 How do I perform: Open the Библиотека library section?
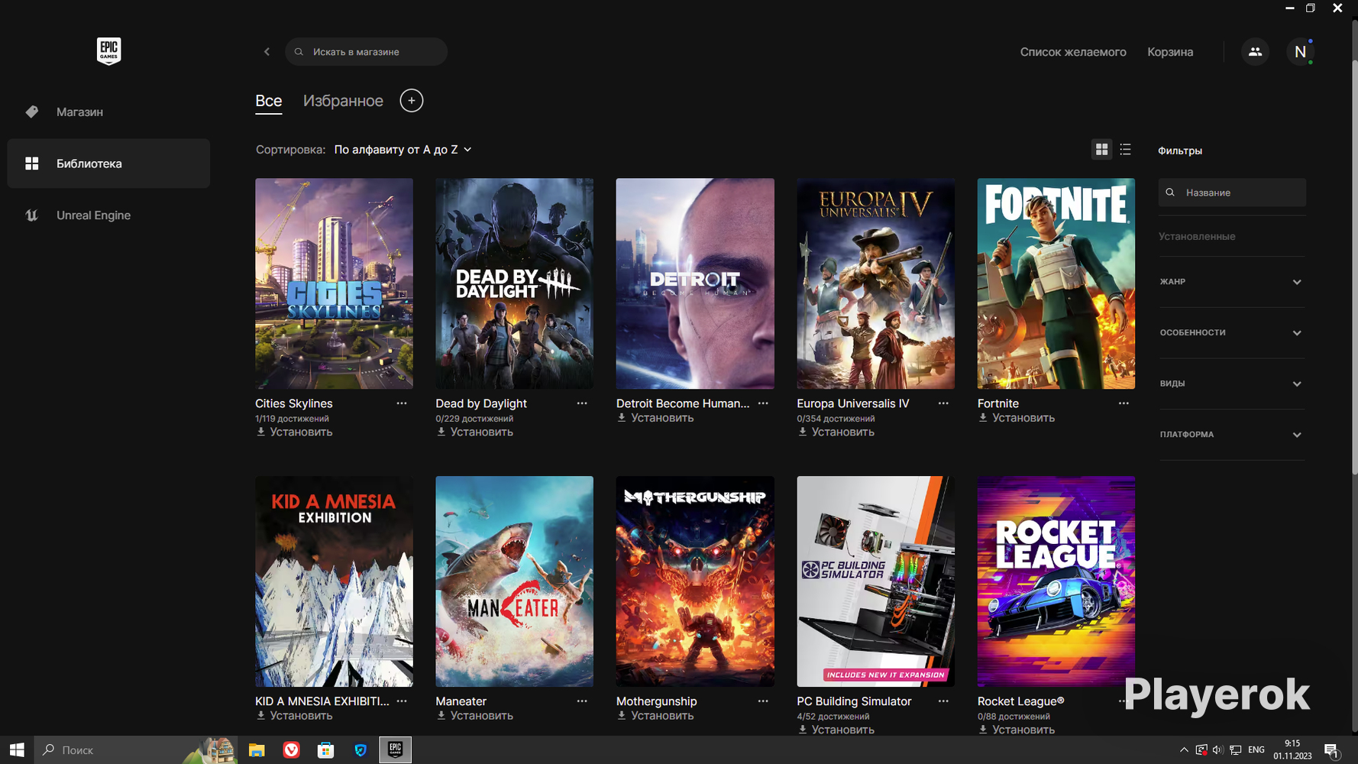point(108,163)
